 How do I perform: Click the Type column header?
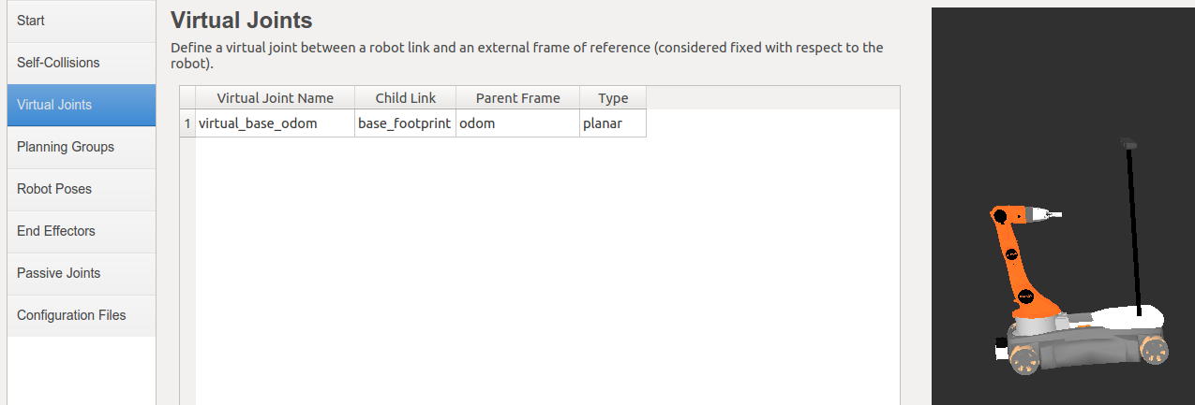pyautogui.click(x=613, y=98)
